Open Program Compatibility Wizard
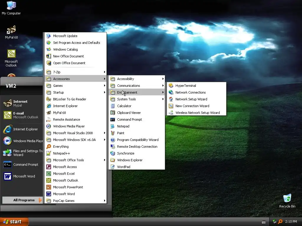 (137, 140)
